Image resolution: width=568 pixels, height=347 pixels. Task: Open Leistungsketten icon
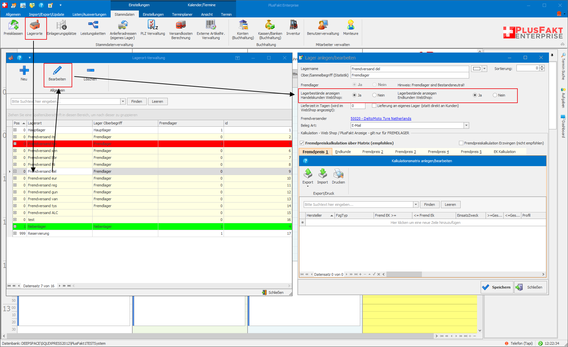coord(93,28)
